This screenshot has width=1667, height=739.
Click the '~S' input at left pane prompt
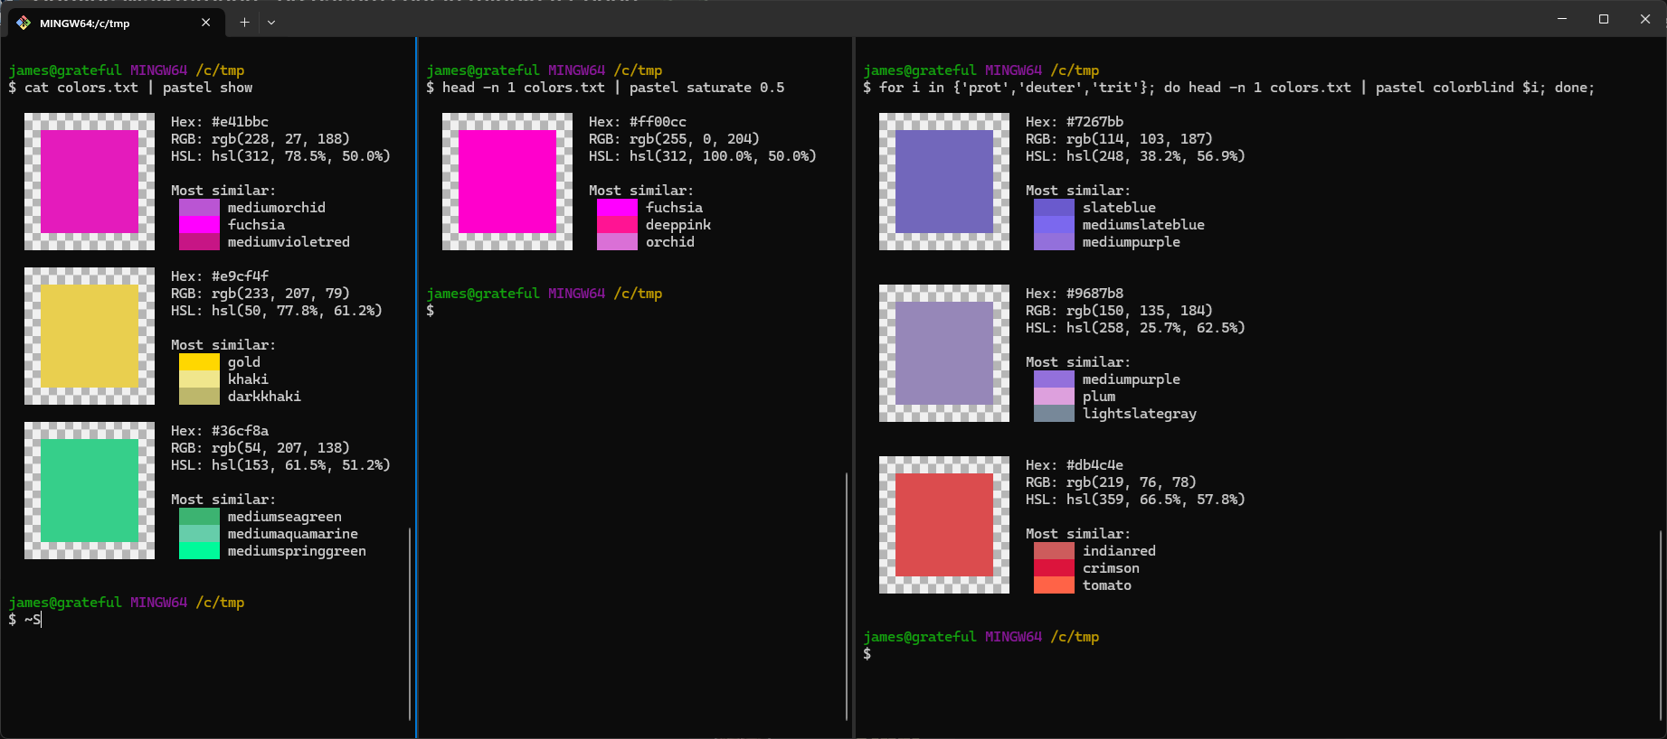coord(33,620)
